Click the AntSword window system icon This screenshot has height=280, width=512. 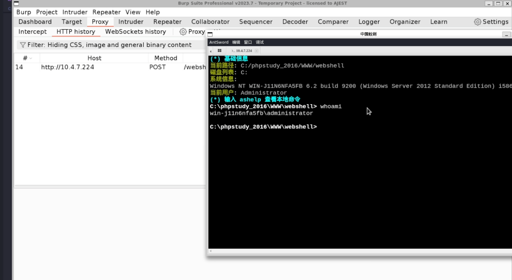coord(210,34)
